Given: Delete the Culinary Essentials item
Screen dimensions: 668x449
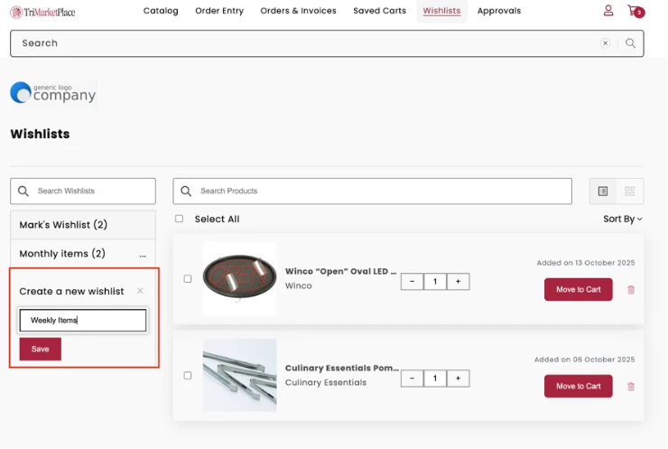Looking at the screenshot, I should [631, 387].
